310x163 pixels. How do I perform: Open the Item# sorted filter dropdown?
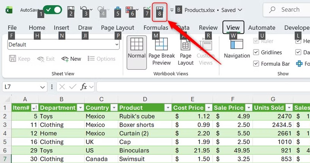(x=34, y=108)
